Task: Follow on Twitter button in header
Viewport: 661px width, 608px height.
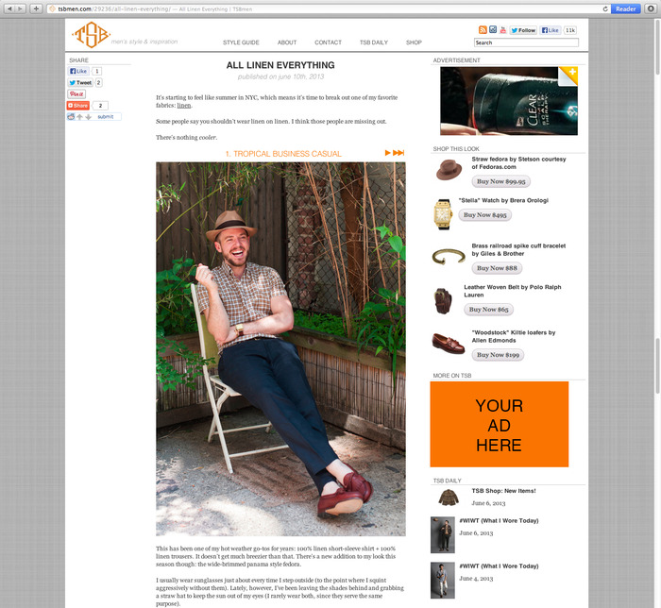Action: (x=523, y=30)
